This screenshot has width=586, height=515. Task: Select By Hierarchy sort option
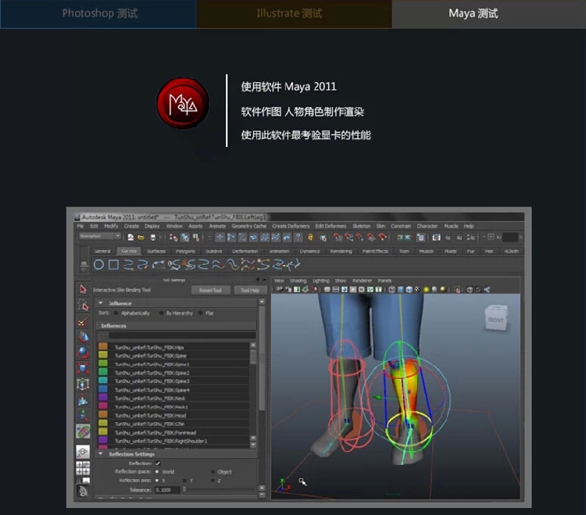[x=161, y=313]
